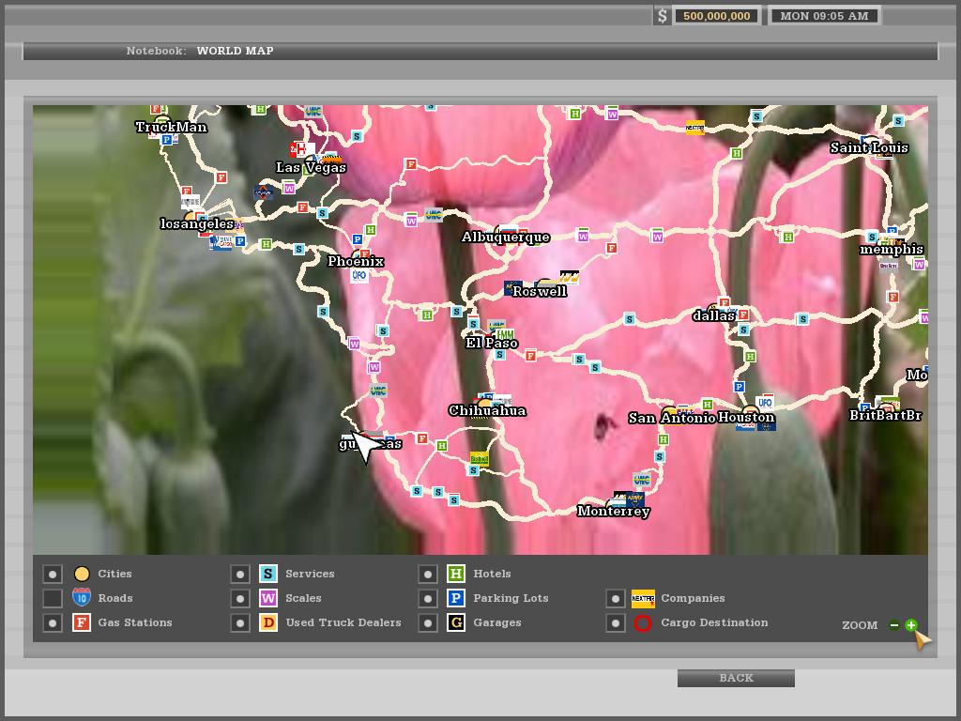Click the red Cargo Destination circle icon
Viewport: 961px width, 721px height.
pos(643,623)
